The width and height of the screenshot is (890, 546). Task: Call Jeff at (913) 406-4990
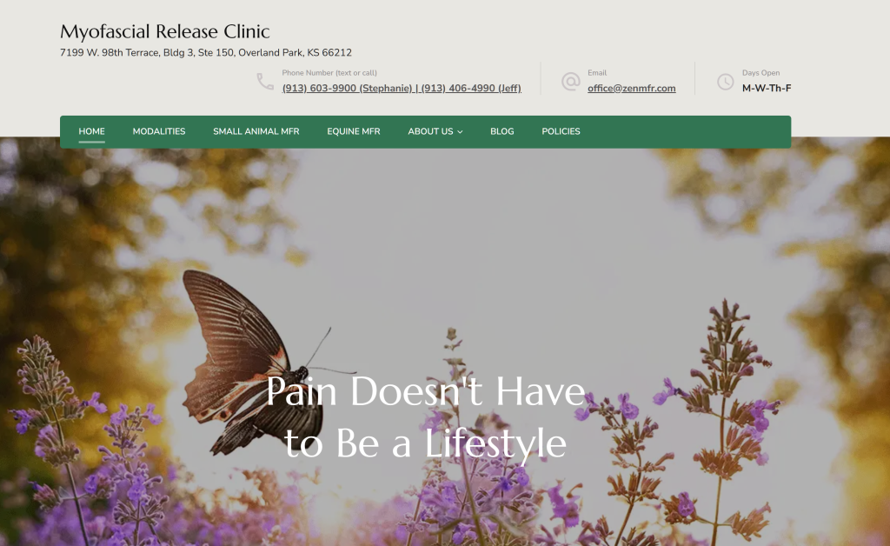pos(471,88)
